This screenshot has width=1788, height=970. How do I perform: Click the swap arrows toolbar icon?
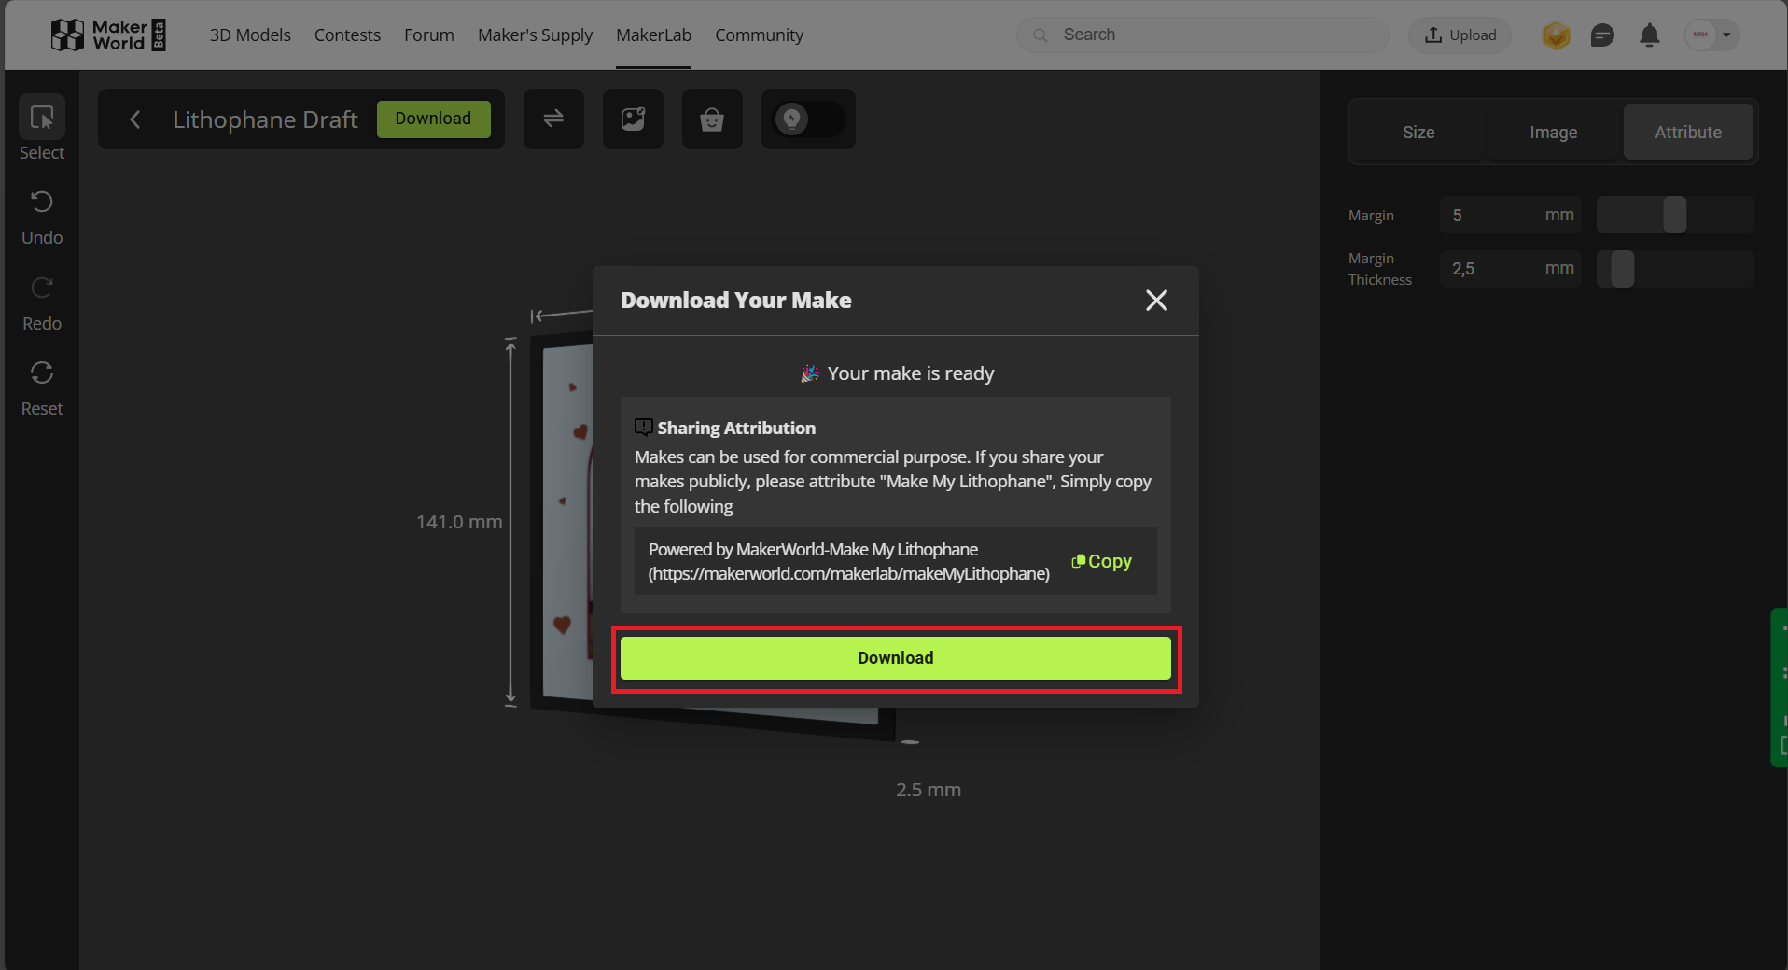[x=553, y=119]
